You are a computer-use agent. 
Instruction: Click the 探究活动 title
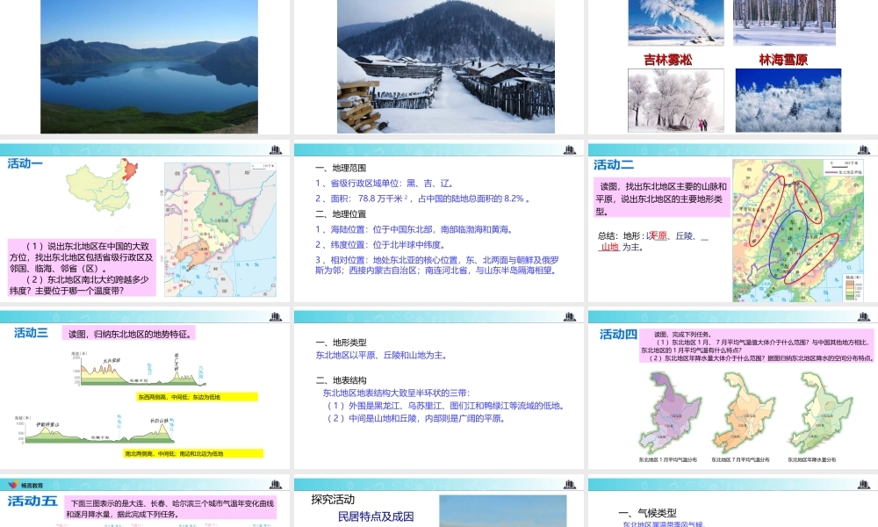point(333,500)
